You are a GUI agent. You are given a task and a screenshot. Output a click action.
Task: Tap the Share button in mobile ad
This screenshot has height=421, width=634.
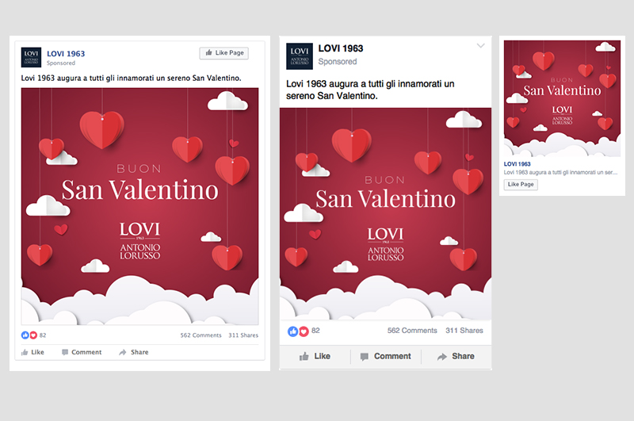456,356
